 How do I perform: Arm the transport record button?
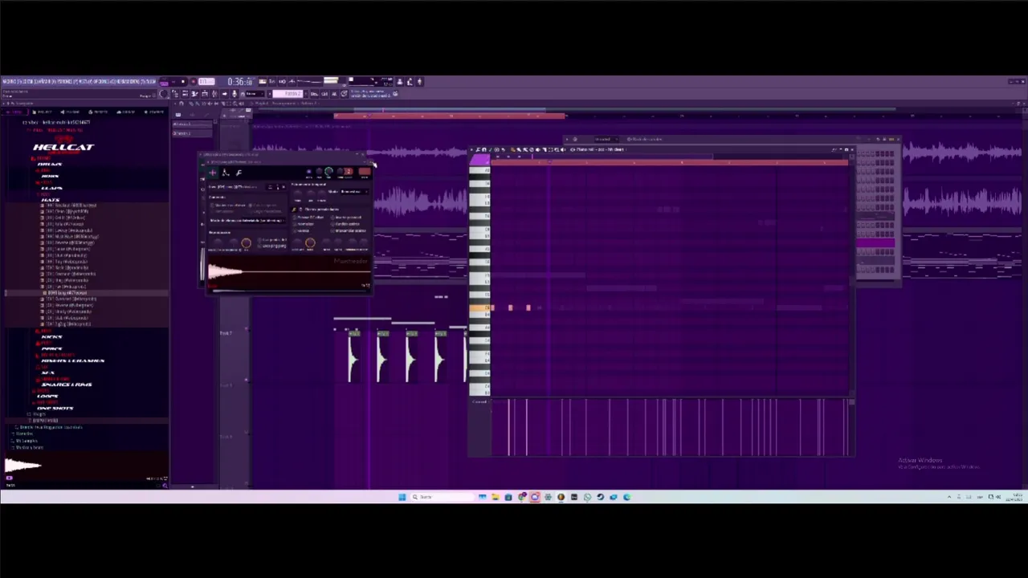tap(193, 81)
